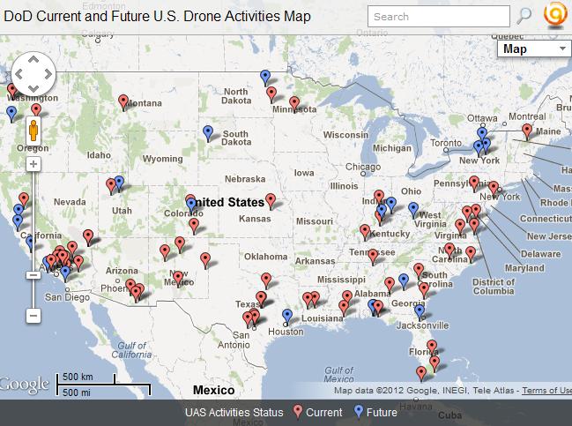Select the red marker at Minnesota
This screenshot has width=572, height=426.
pyautogui.click(x=294, y=104)
